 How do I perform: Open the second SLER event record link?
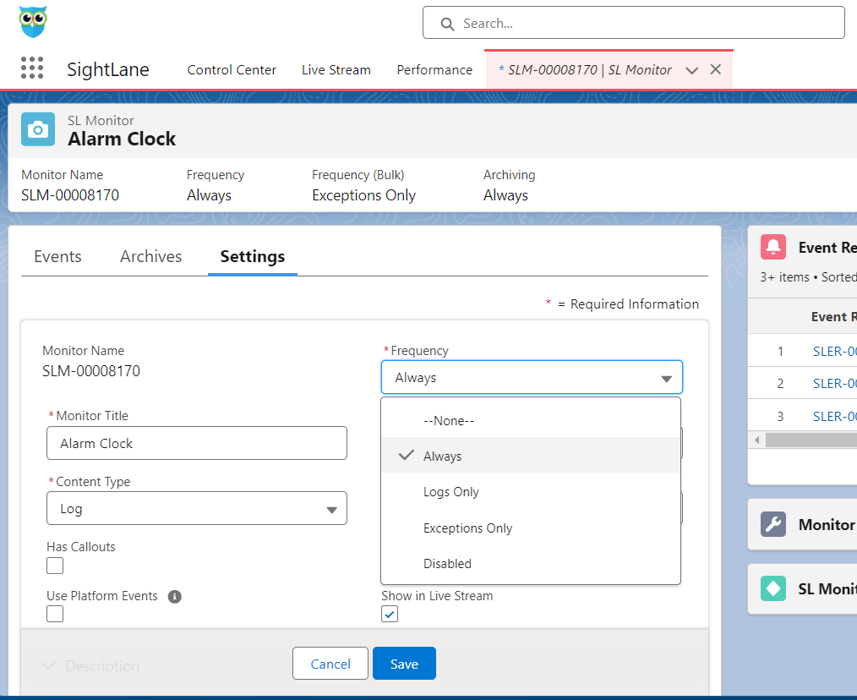pos(834,383)
